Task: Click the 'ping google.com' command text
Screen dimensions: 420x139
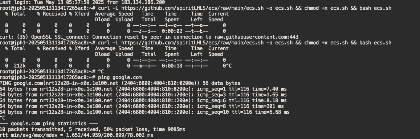Action: click(120, 77)
